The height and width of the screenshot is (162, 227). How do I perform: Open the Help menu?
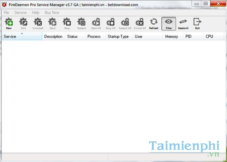[x=36, y=13]
